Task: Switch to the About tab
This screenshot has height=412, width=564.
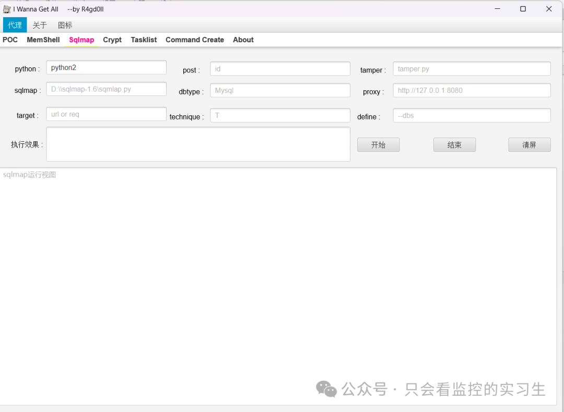Action: pyautogui.click(x=243, y=40)
